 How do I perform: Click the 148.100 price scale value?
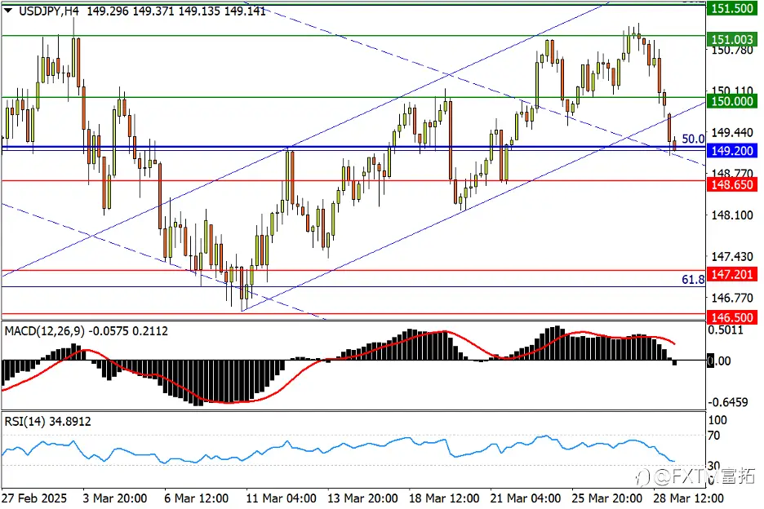click(732, 215)
